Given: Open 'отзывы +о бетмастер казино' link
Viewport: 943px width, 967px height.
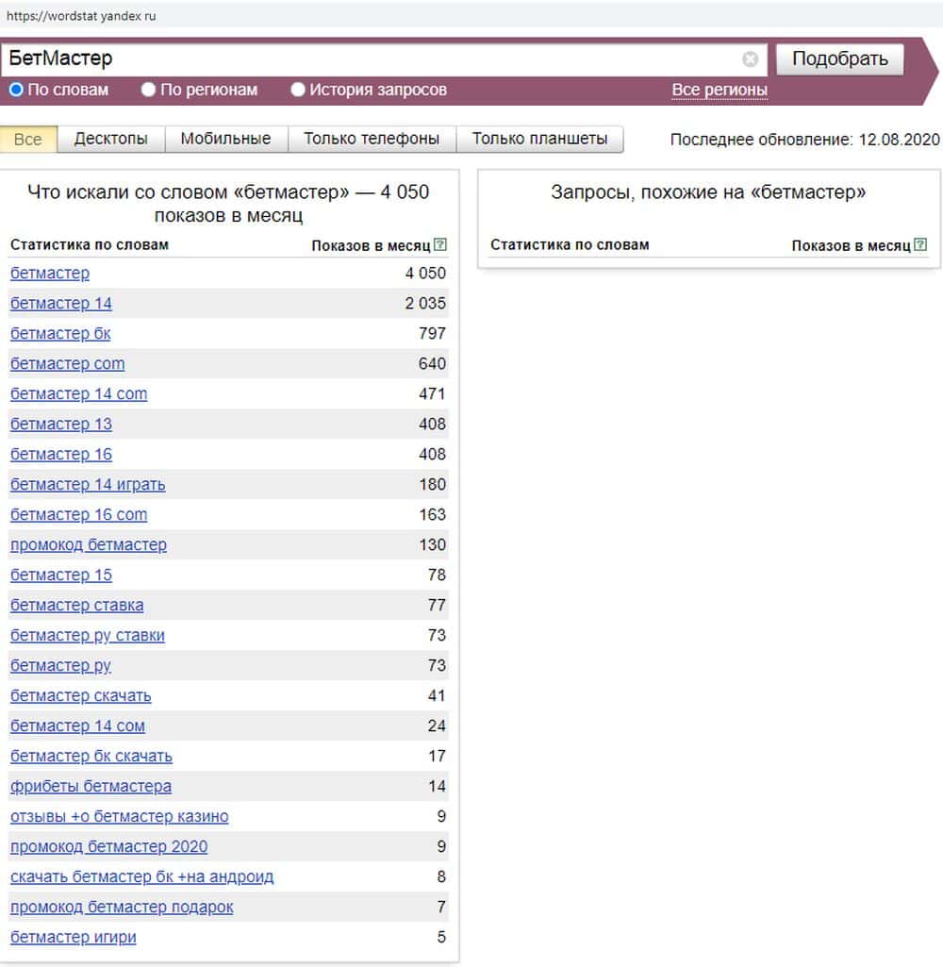Looking at the screenshot, I should pos(120,817).
